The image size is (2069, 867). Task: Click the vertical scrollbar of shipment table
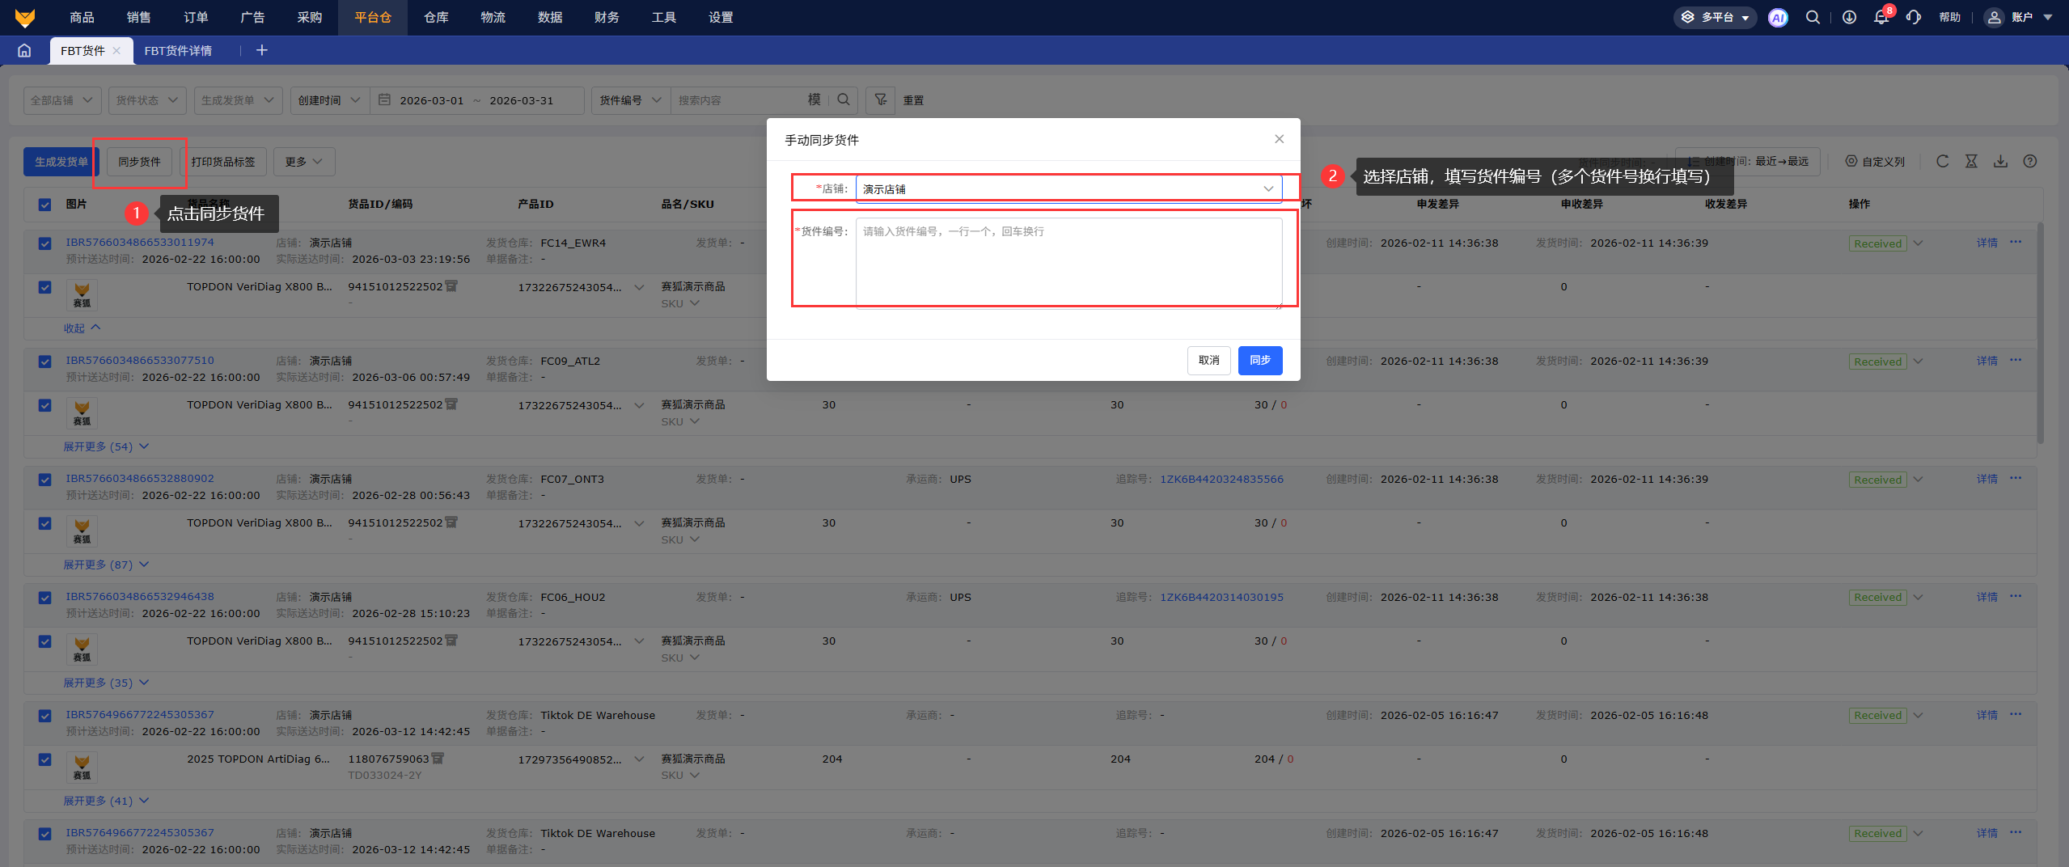point(2040,332)
